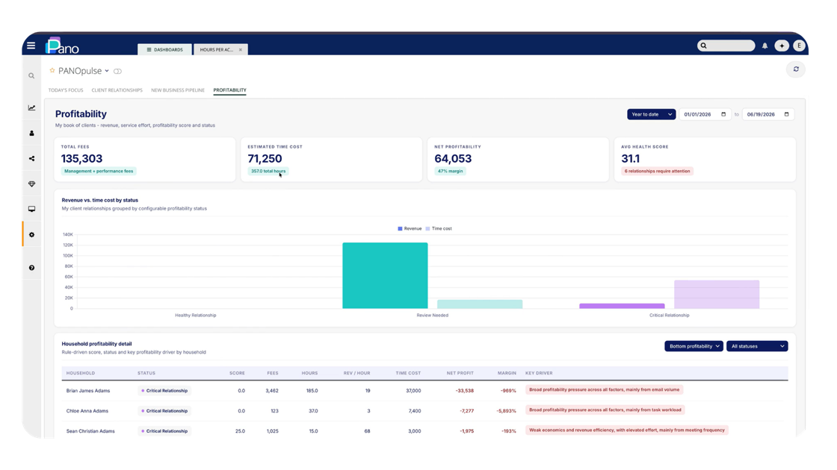Click the Total Fees value 135,303

point(81,158)
